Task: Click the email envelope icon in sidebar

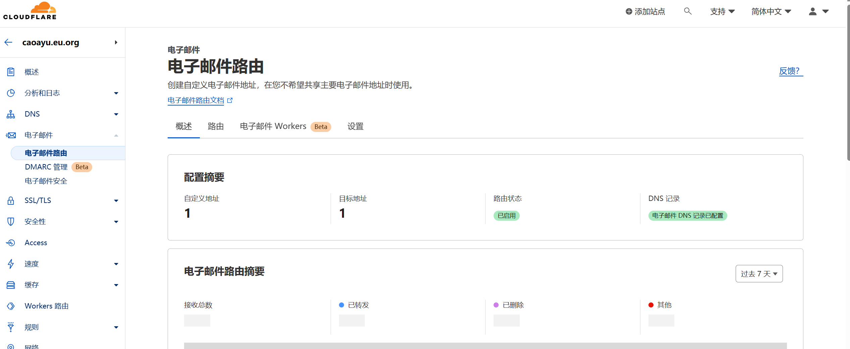Action: (x=11, y=135)
